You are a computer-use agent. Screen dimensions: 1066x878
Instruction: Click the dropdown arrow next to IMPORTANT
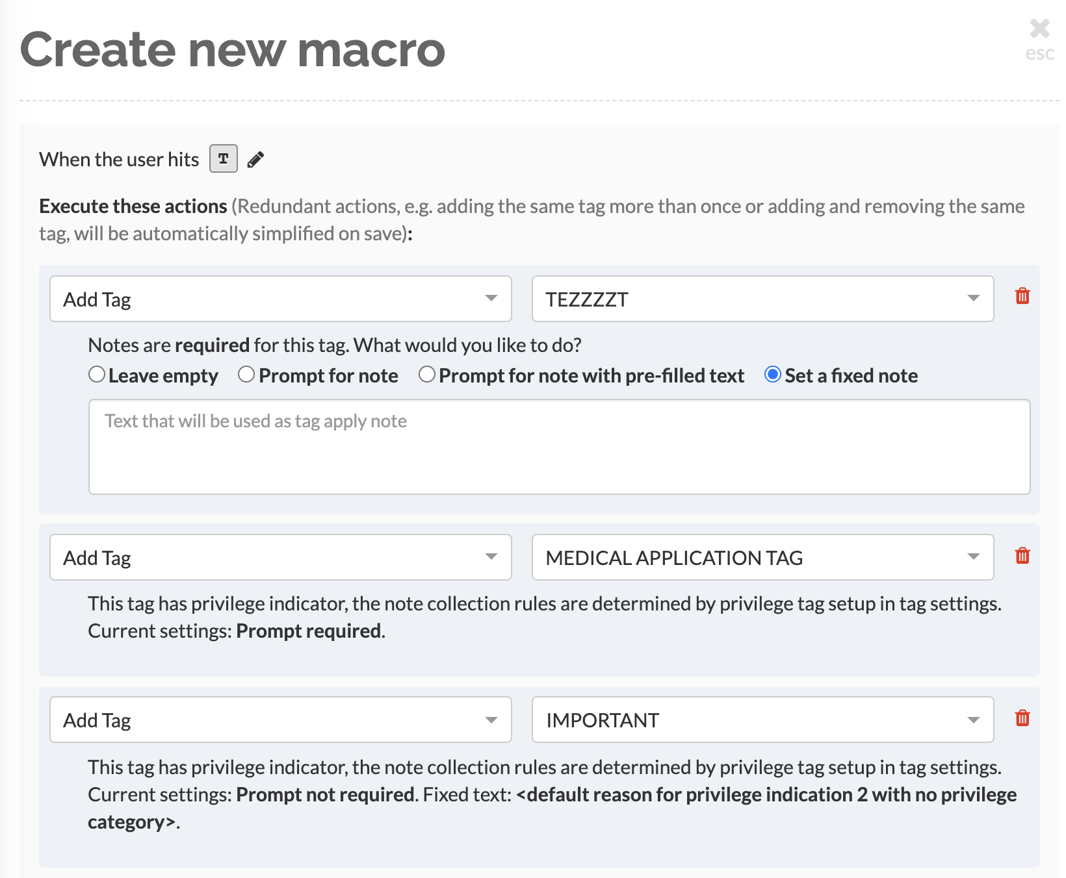click(972, 720)
